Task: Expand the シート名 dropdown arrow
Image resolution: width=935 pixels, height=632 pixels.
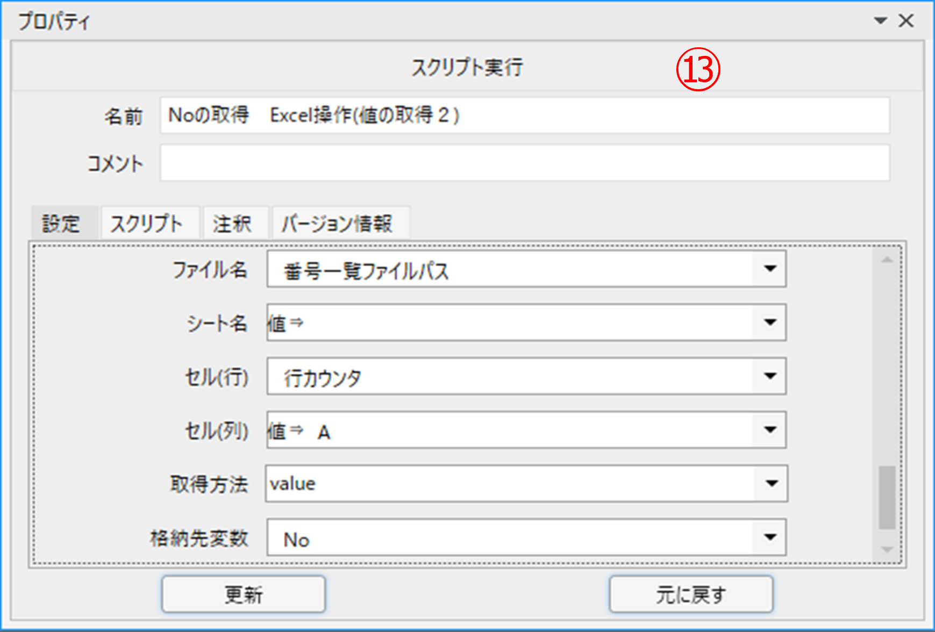Action: (770, 322)
